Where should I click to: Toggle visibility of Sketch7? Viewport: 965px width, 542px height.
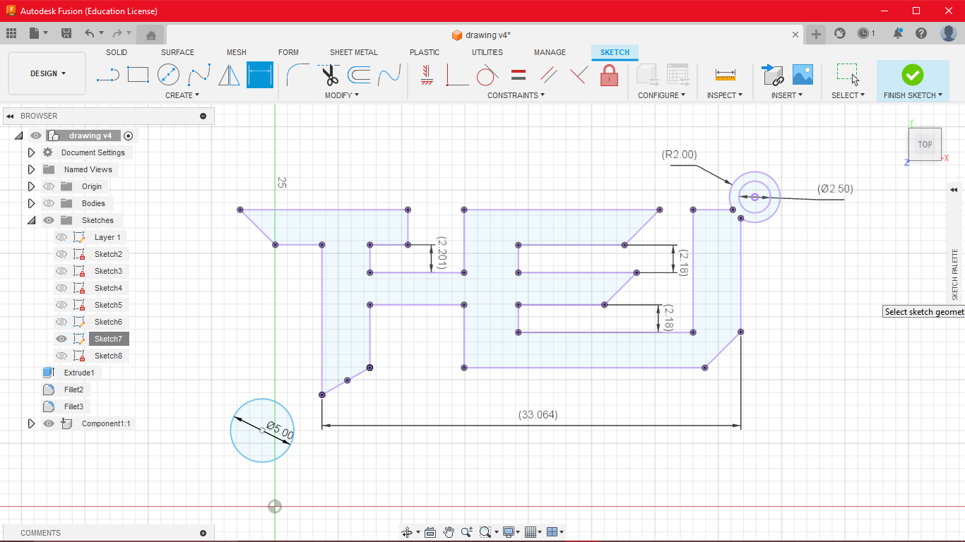[61, 339]
